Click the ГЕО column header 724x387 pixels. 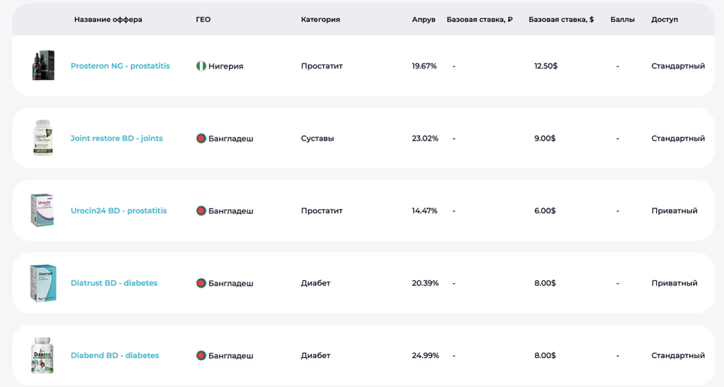203,20
